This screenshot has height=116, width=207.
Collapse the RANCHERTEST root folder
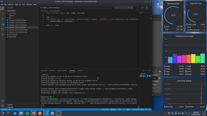pyautogui.click(x=11, y=11)
